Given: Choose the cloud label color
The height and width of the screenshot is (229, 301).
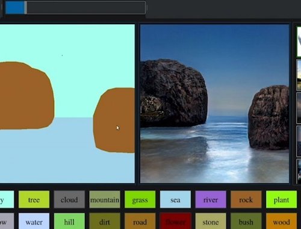Looking at the screenshot, I should (x=69, y=199).
